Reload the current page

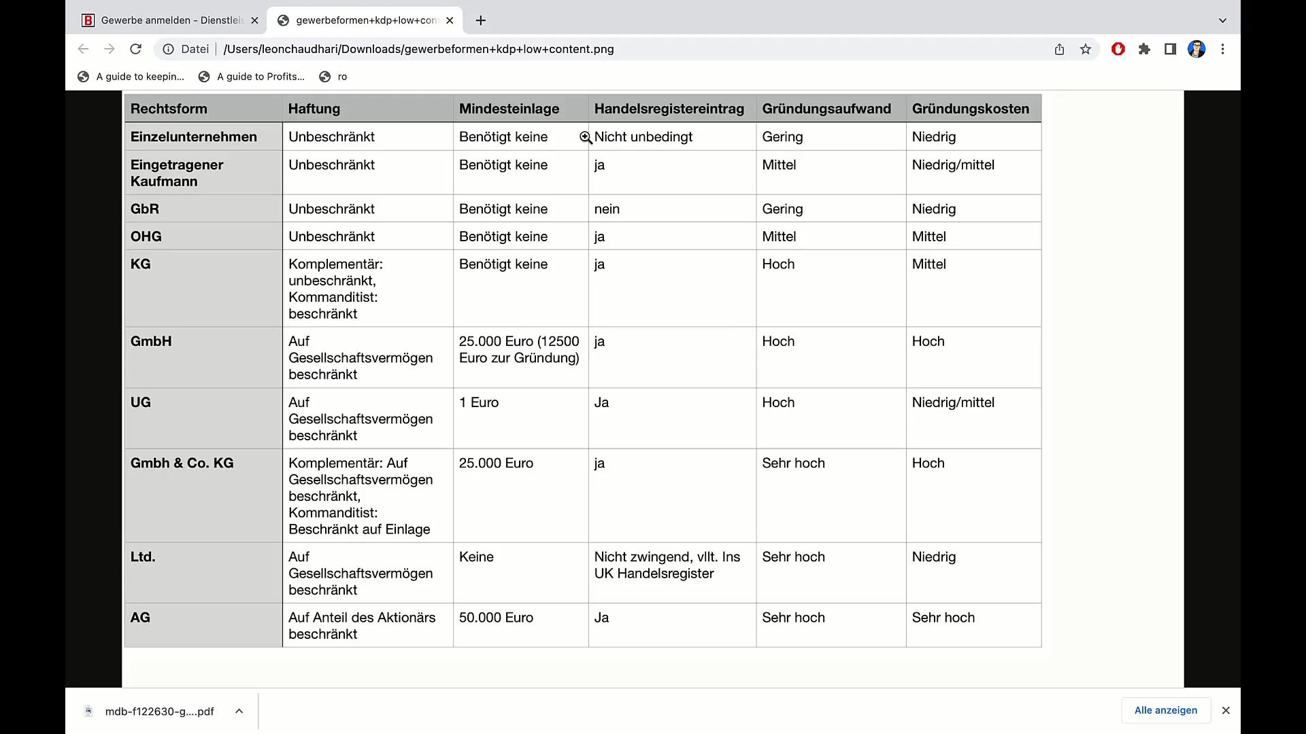tap(135, 49)
